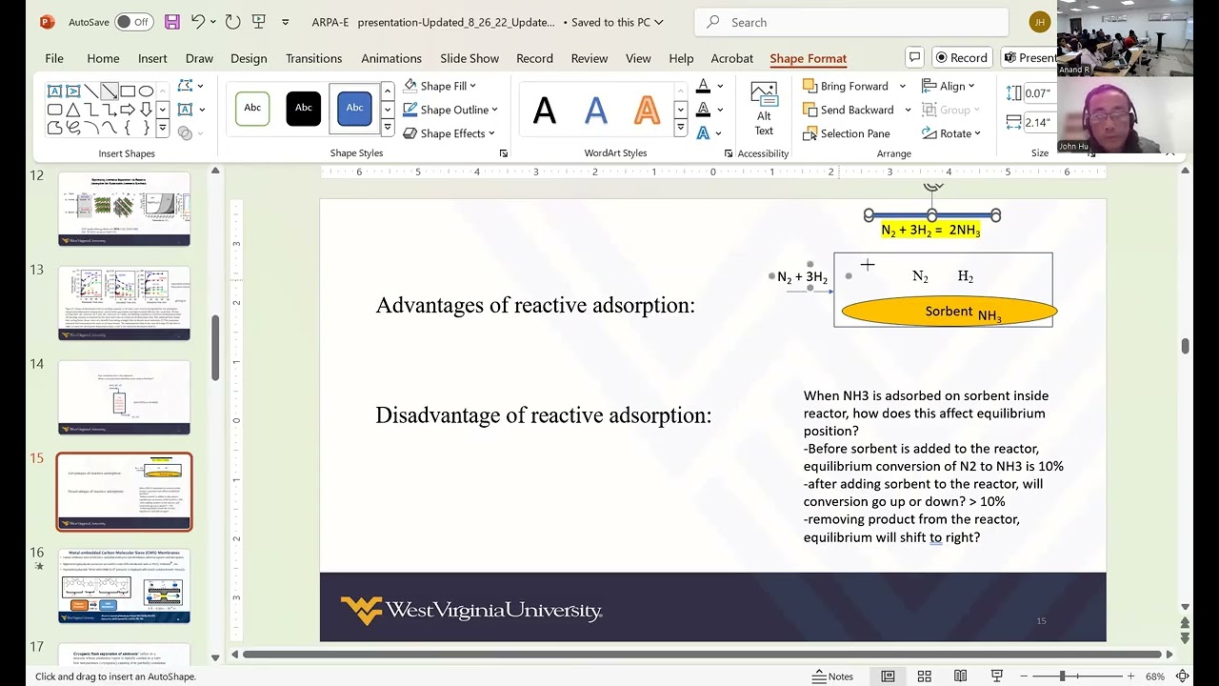Image resolution: width=1219 pixels, height=686 pixels.
Task: Select the Line shape tool
Action: (x=91, y=91)
